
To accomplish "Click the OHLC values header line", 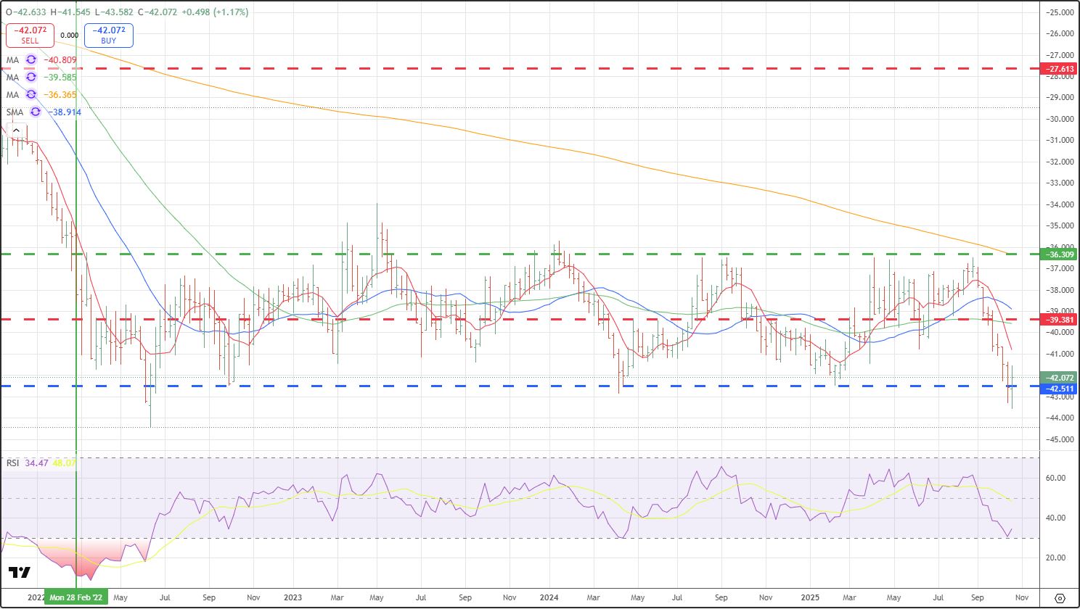I will pyautogui.click(x=127, y=12).
